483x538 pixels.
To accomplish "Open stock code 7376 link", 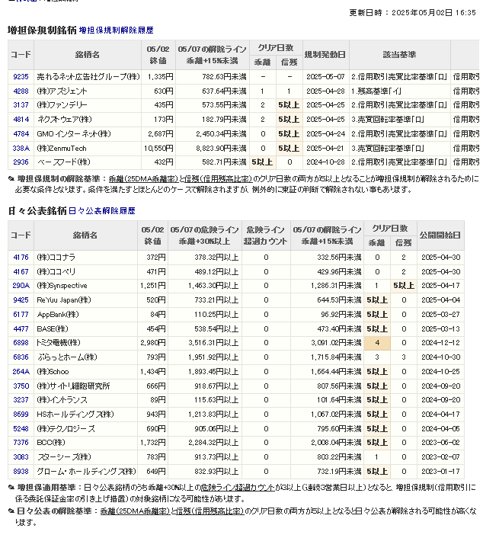I will [x=21, y=443].
